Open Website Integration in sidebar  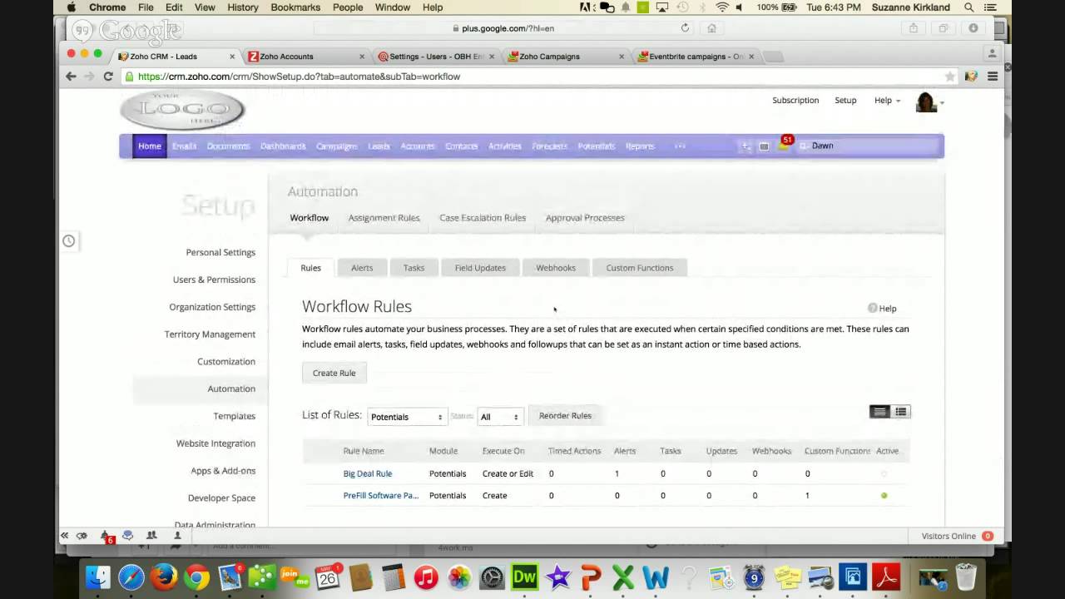(215, 443)
